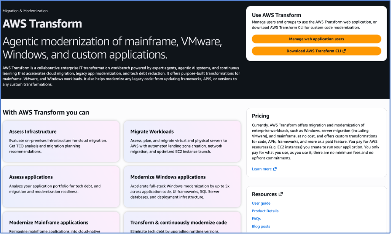Click the Migration & Modernization breadcrumb text
The width and height of the screenshot is (391, 234).
[25, 11]
